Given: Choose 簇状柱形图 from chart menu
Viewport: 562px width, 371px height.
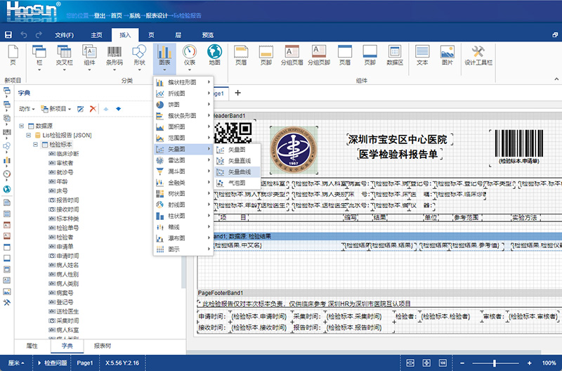Looking at the screenshot, I should pyautogui.click(x=183, y=82).
